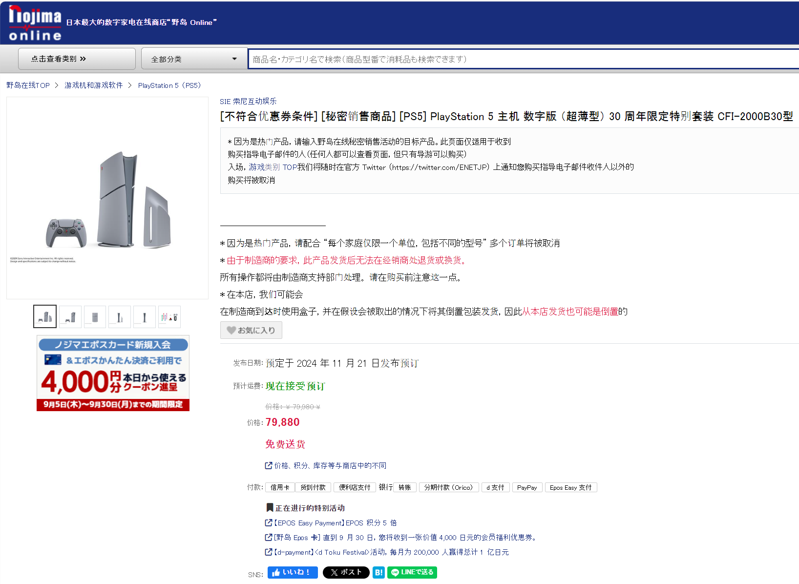Select 分期付款 (Orico) payment option

449,487
